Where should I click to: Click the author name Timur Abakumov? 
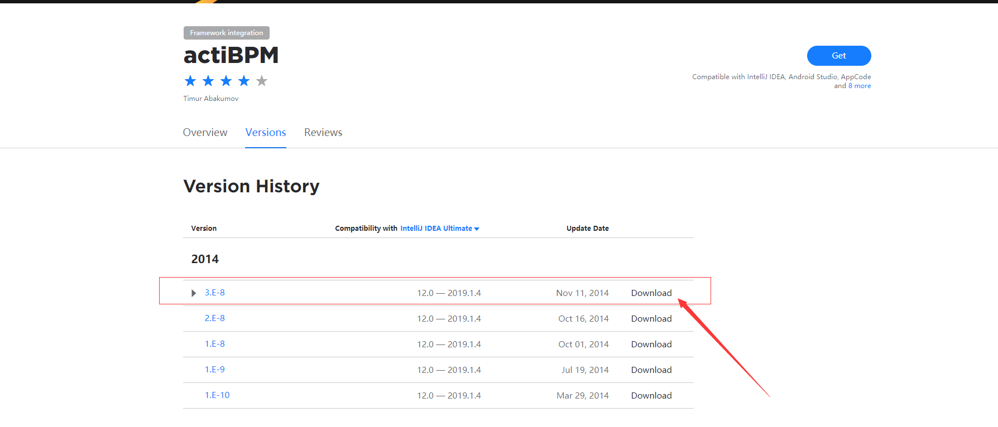(x=211, y=99)
